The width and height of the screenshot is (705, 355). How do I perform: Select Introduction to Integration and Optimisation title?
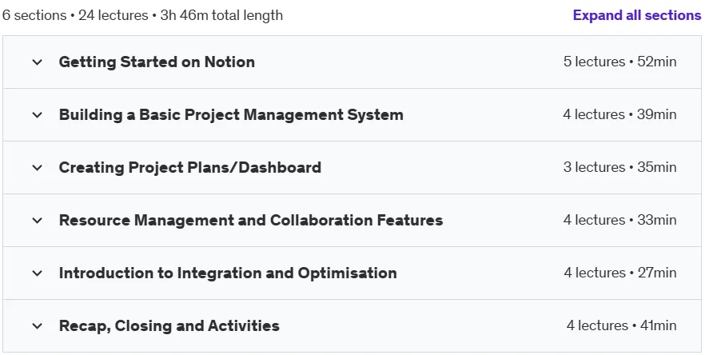[x=228, y=273]
